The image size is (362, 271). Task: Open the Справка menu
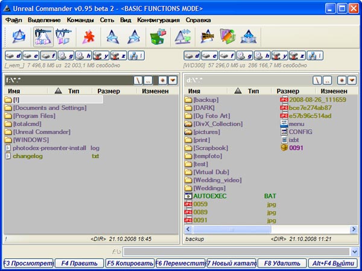click(x=198, y=20)
